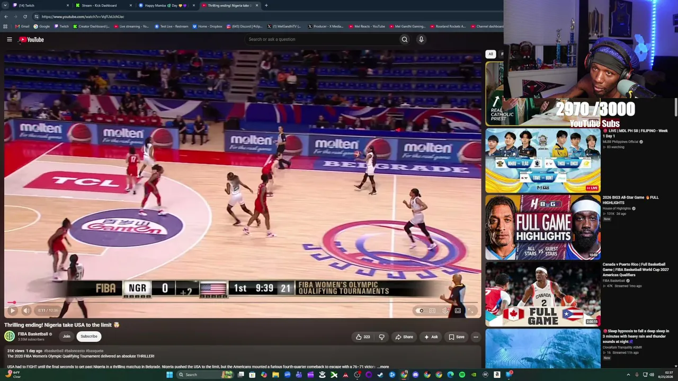678x381 pixels.
Task: Click the YouTube search magnifier button
Action: click(405, 39)
